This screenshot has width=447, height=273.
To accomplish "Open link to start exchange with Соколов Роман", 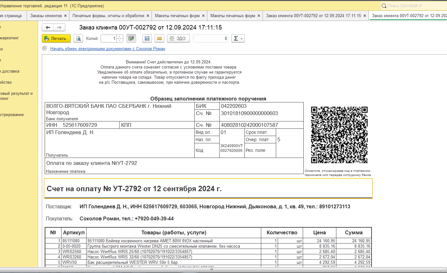I will pyautogui.click(x=107, y=49).
